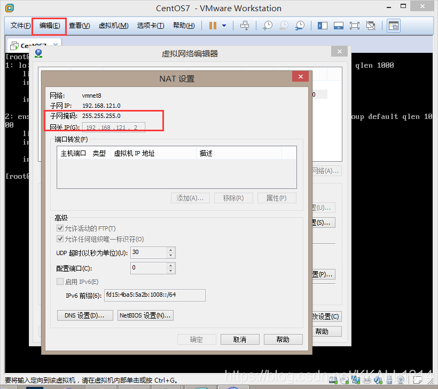Toggle 允许活动的 FTP checkbox
The width and height of the screenshot is (438, 389).
click(x=60, y=228)
